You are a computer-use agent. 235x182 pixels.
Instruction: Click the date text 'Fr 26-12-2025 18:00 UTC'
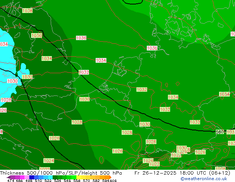(x=170, y=173)
